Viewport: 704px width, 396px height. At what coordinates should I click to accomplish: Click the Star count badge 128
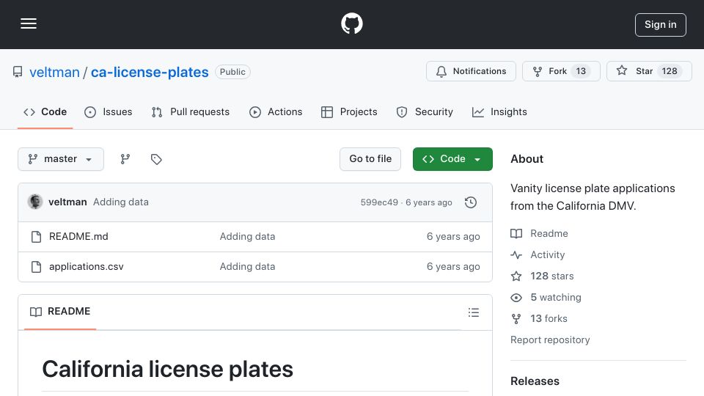coord(670,71)
